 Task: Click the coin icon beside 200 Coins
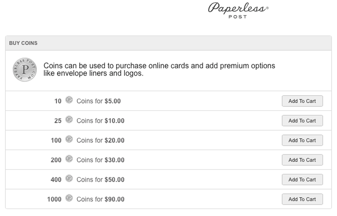click(x=69, y=159)
